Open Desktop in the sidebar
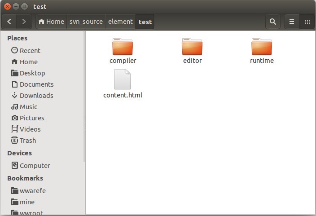The height and width of the screenshot is (216, 316). 44,73
